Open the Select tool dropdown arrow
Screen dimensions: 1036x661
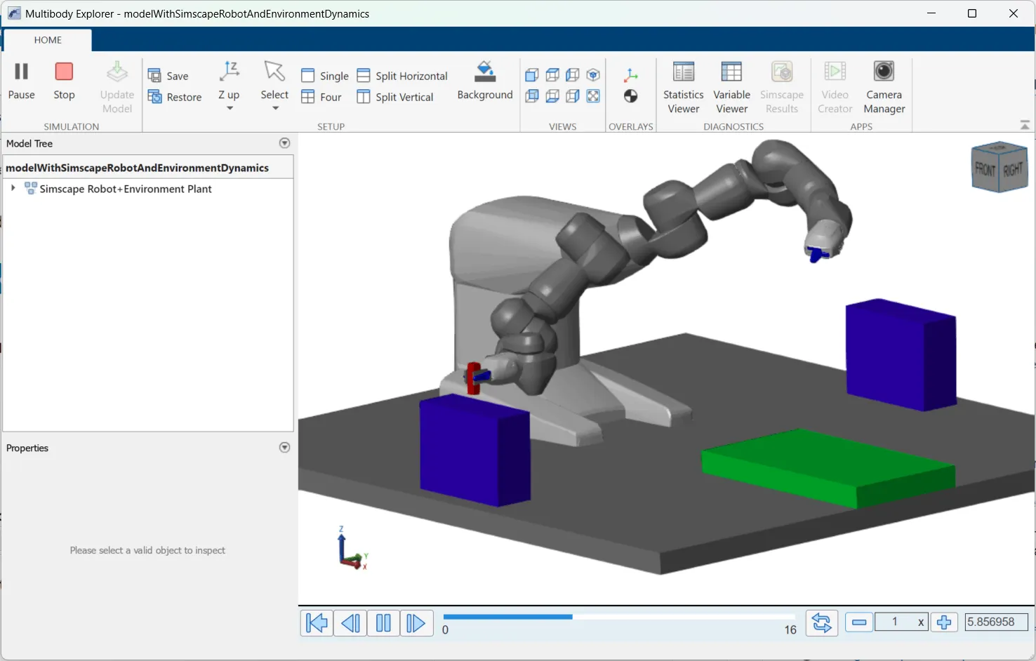point(274,107)
